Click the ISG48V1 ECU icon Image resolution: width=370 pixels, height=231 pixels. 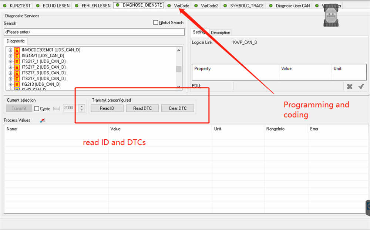pyautogui.click(x=17, y=56)
